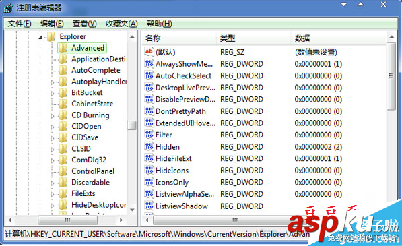Click the AutoCheckSelect DWORD icon

[149, 75]
